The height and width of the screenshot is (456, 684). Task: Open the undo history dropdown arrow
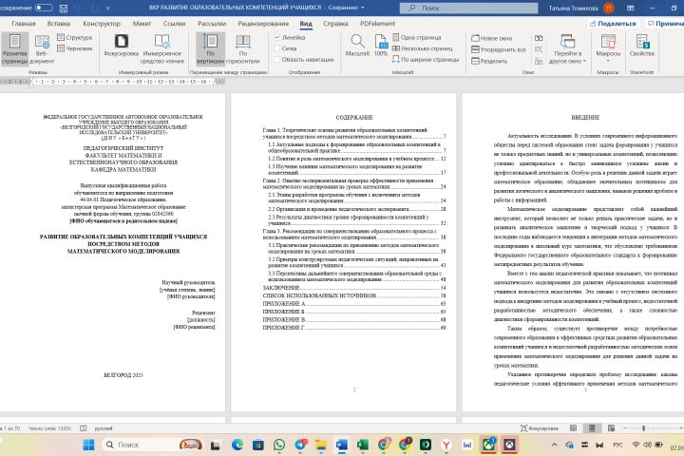pyautogui.click(x=85, y=8)
